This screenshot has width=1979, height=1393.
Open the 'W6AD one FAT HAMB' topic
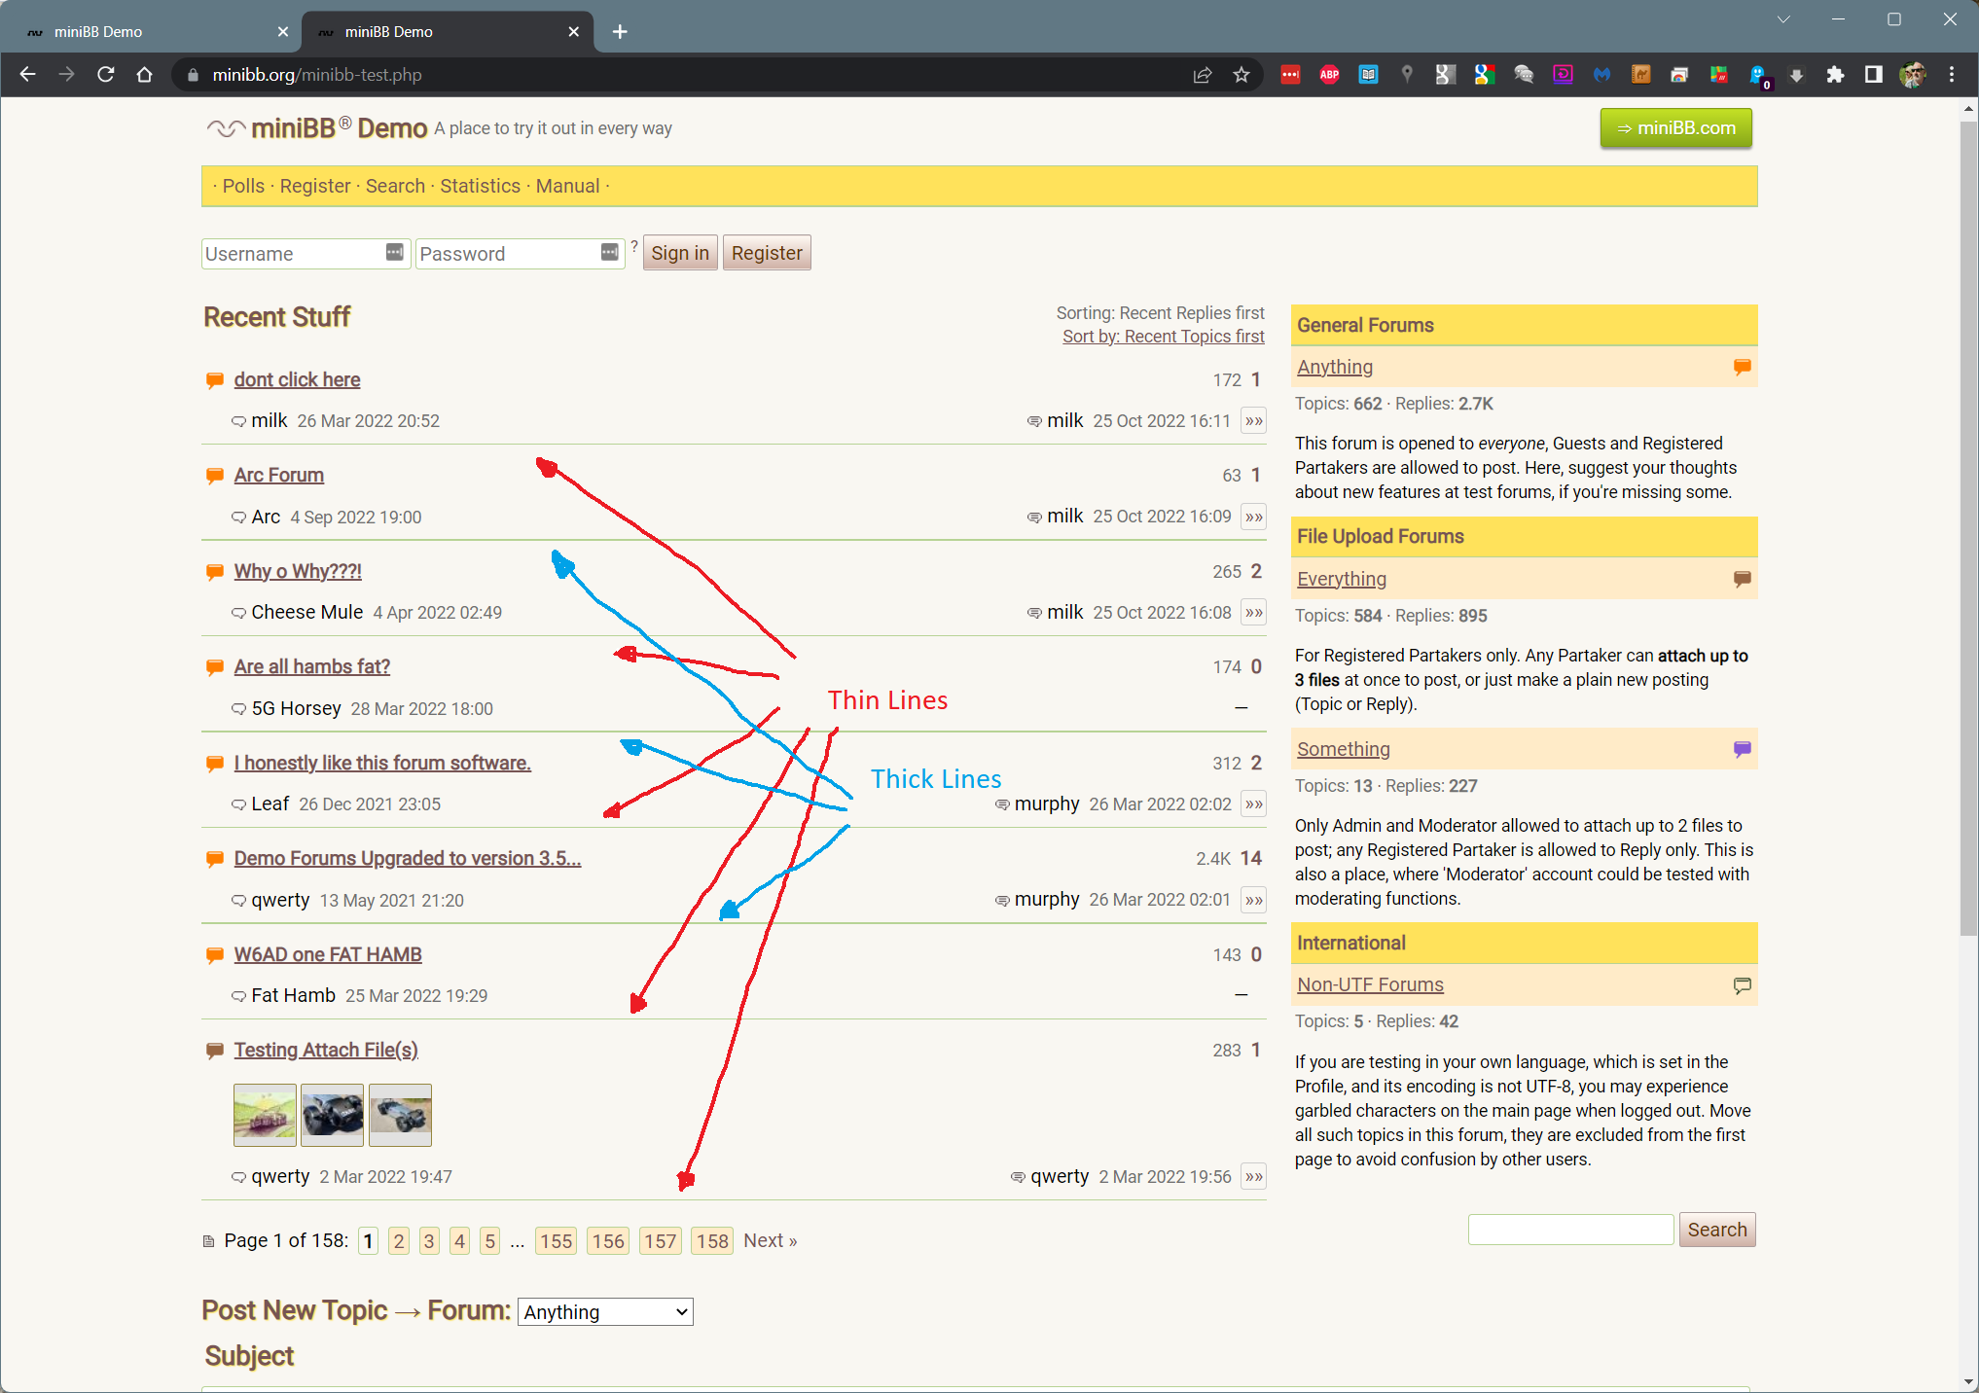pyautogui.click(x=328, y=954)
